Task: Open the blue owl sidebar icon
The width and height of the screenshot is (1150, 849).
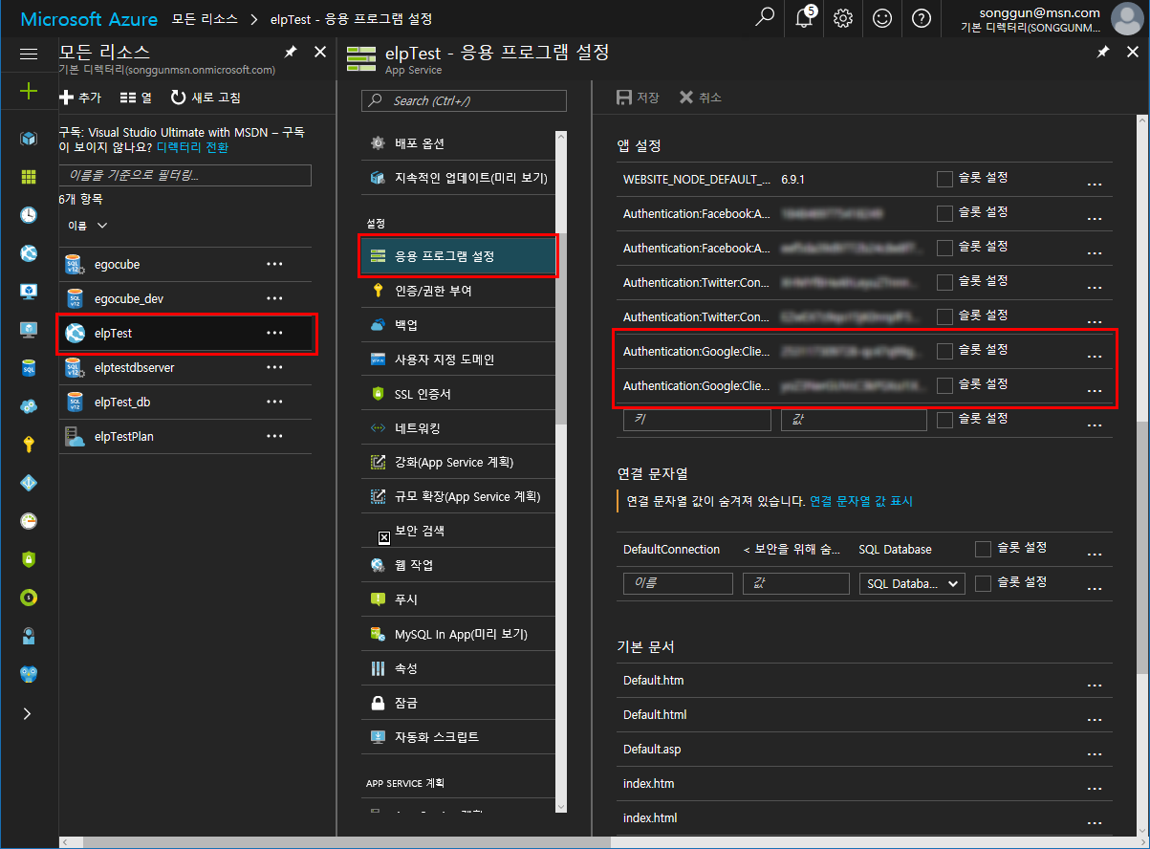Action: coord(29,674)
